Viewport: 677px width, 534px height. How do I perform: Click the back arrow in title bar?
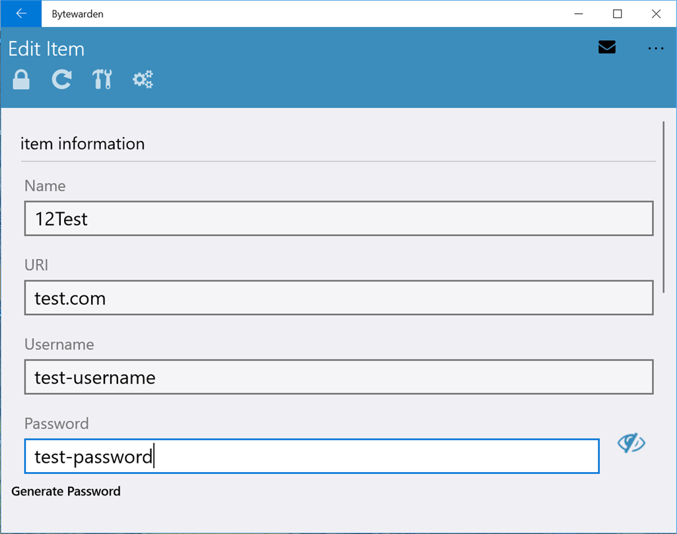[x=21, y=14]
